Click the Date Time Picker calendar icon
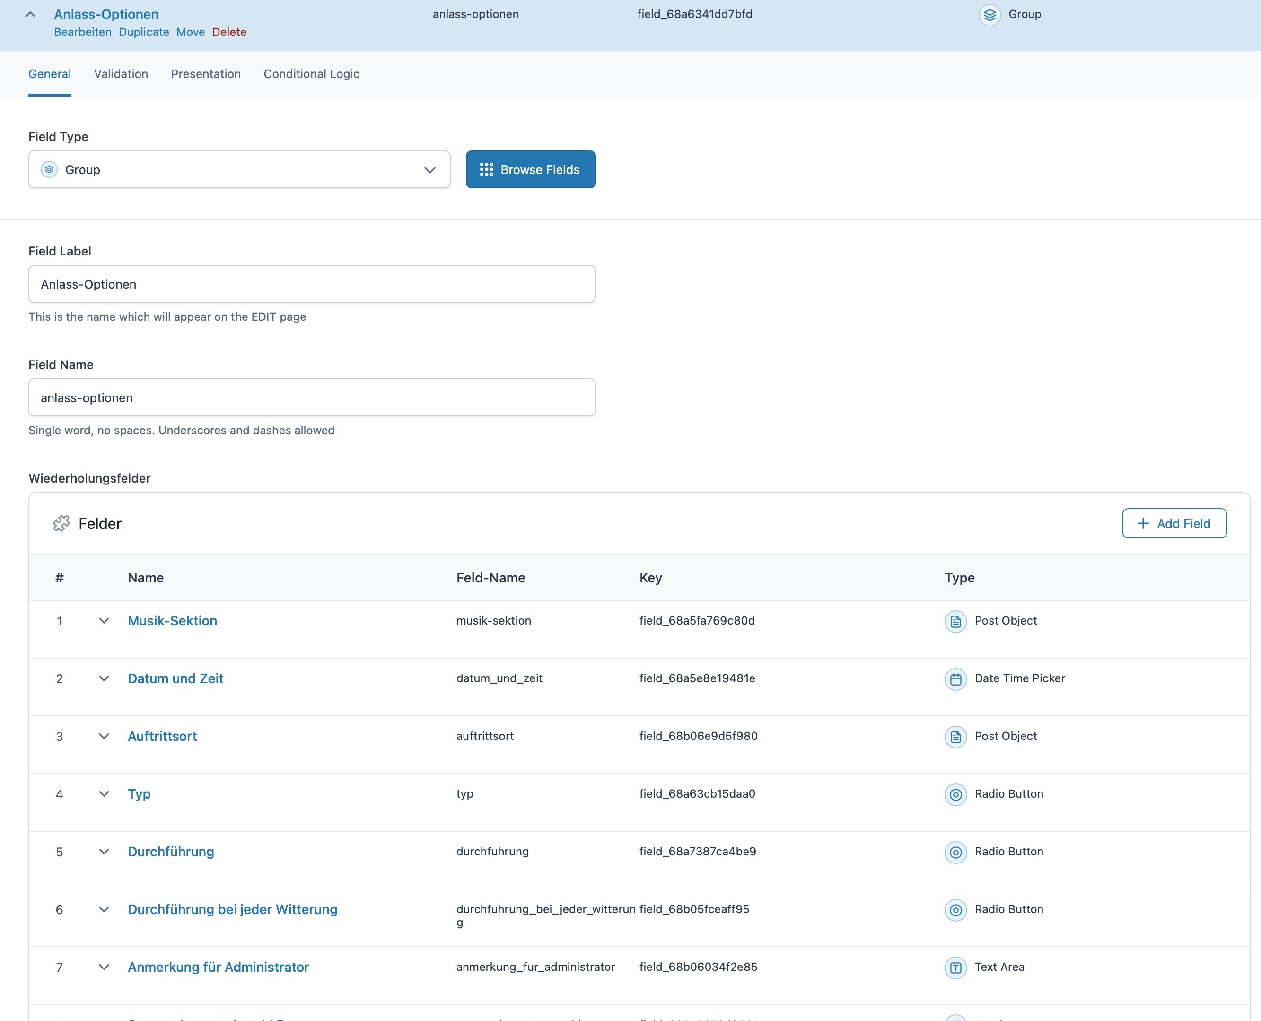 pos(955,679)
